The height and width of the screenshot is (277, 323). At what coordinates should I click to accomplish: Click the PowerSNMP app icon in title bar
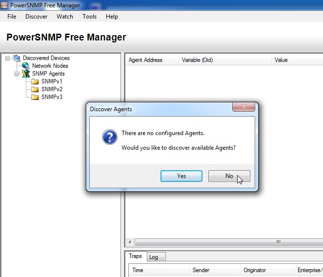[4, 5]
